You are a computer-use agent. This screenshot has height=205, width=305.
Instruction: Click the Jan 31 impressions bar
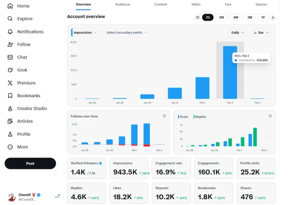(174, 93)
